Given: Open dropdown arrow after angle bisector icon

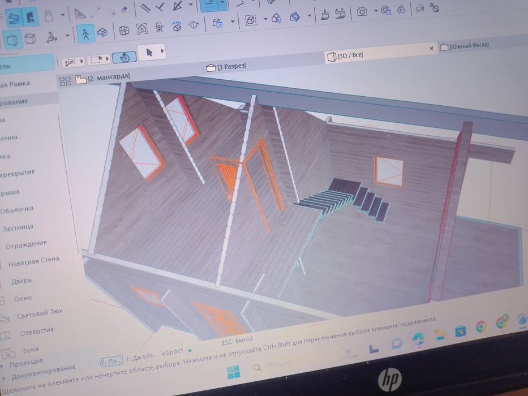Looking at the screenshot, I should pos(191,5).
